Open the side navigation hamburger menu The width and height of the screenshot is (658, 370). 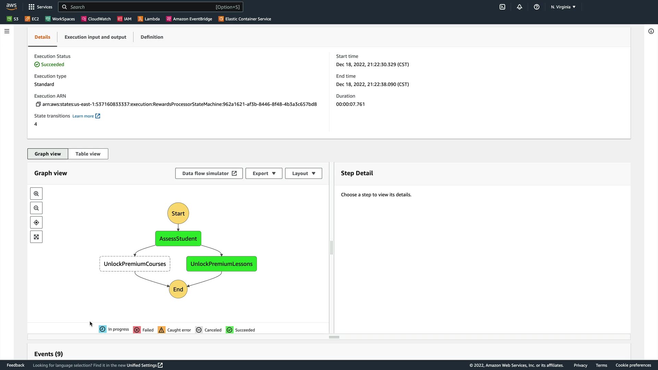point(7,31)
